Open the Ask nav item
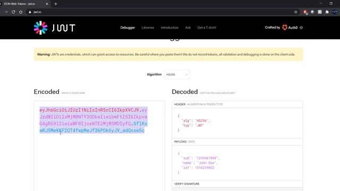This screenshot has width=340, height=191. point(188,28)
